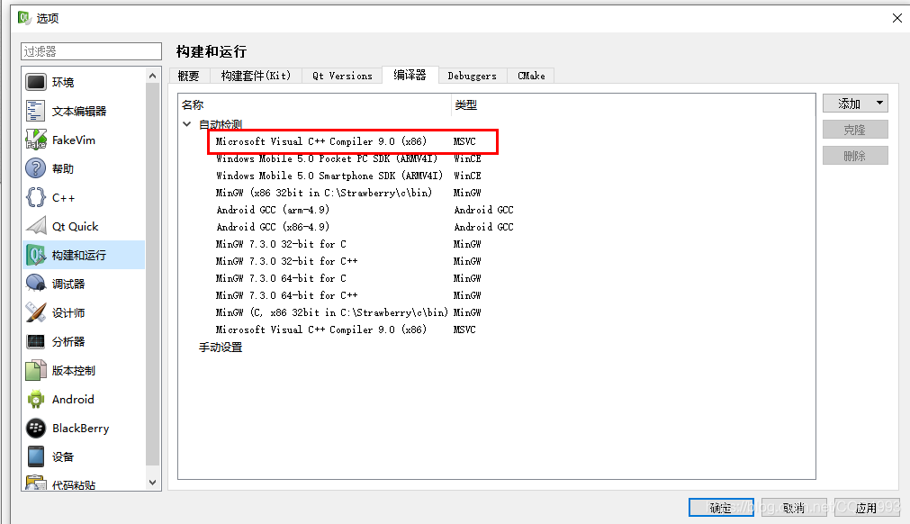The image size is (910, 524).
Task: Switch to the Qt Versions tab
Action: (342, 76)
